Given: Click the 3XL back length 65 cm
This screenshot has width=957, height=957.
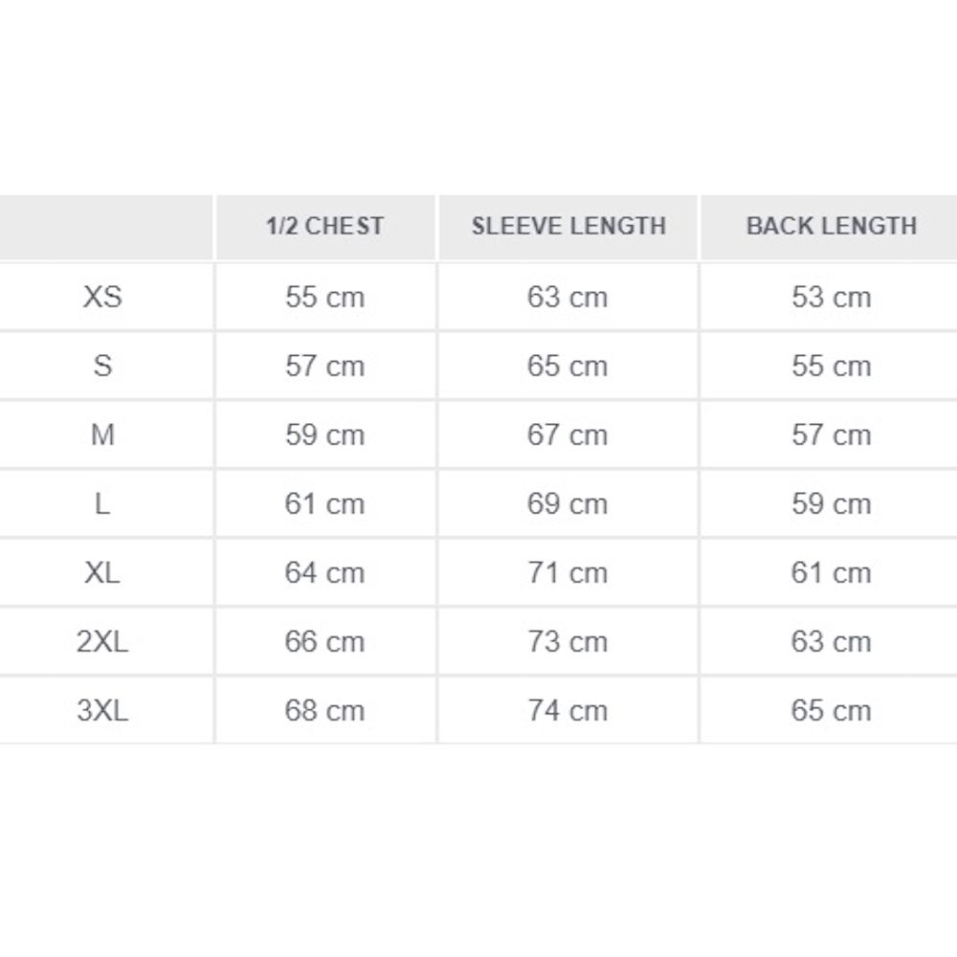Looking at the screenshot, I should pos(832,710).
